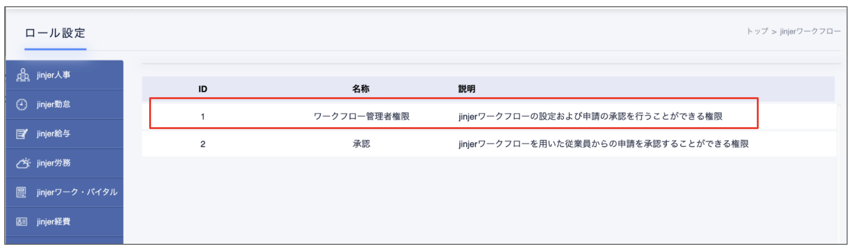Open jinjer勤怠 from the sidebar menu
This screenshot has width=853, height=249.
point(53,105)
